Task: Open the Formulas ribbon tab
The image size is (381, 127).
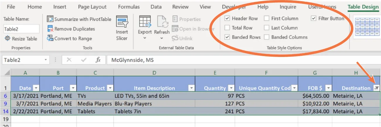Action: point(129,7)
